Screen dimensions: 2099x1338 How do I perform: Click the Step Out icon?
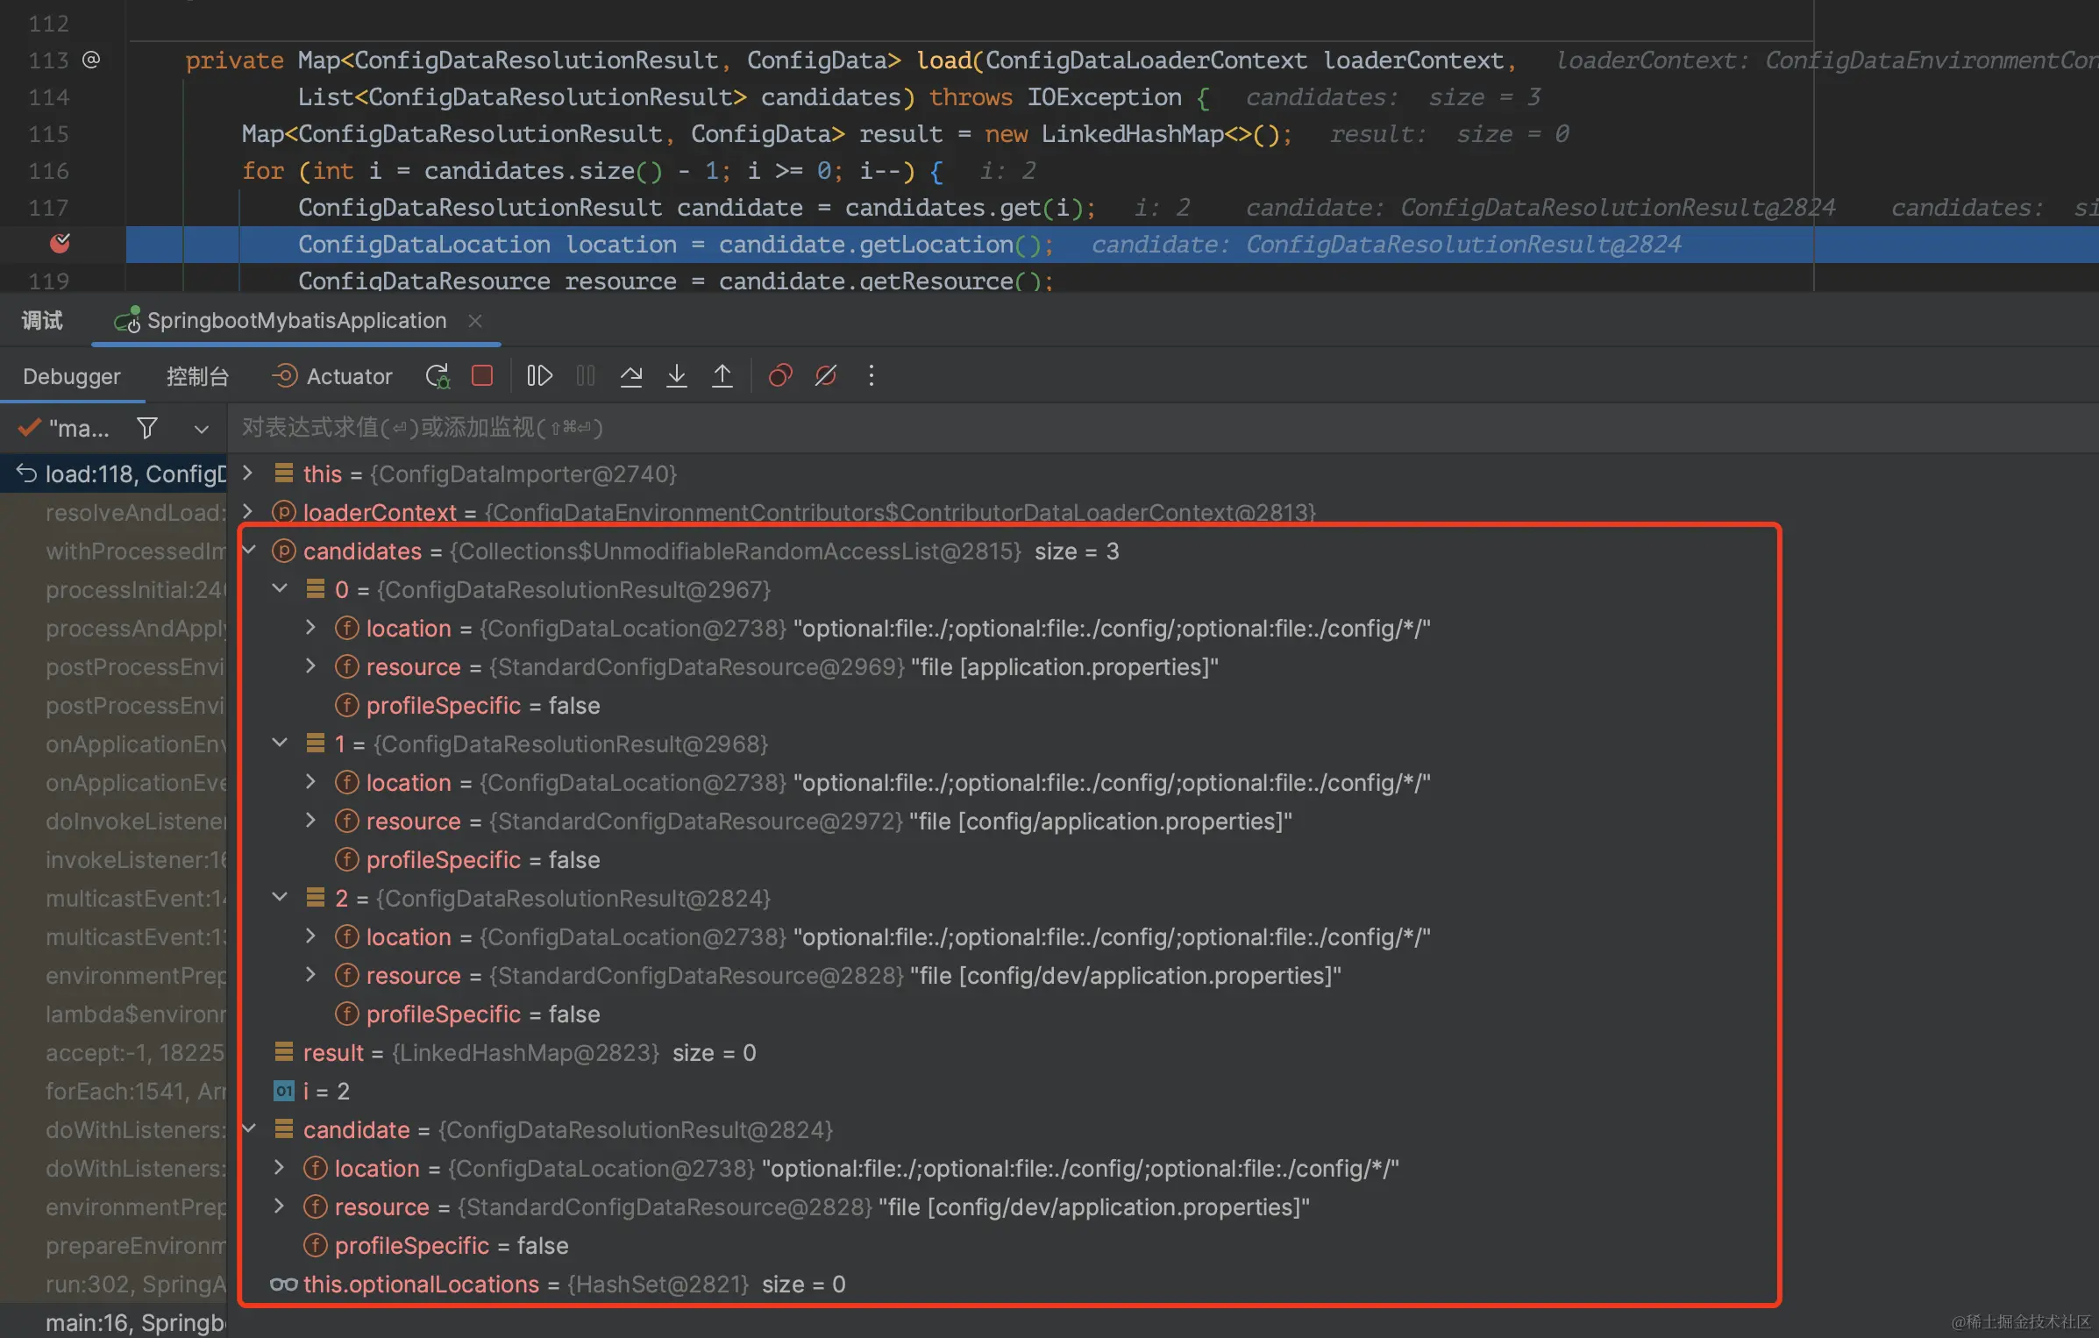click(x=722, y=376)
